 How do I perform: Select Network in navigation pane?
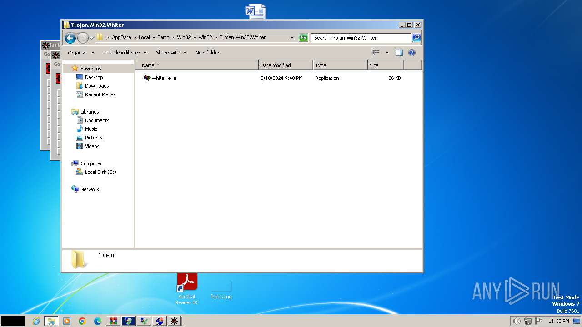[x=90, y=189]
